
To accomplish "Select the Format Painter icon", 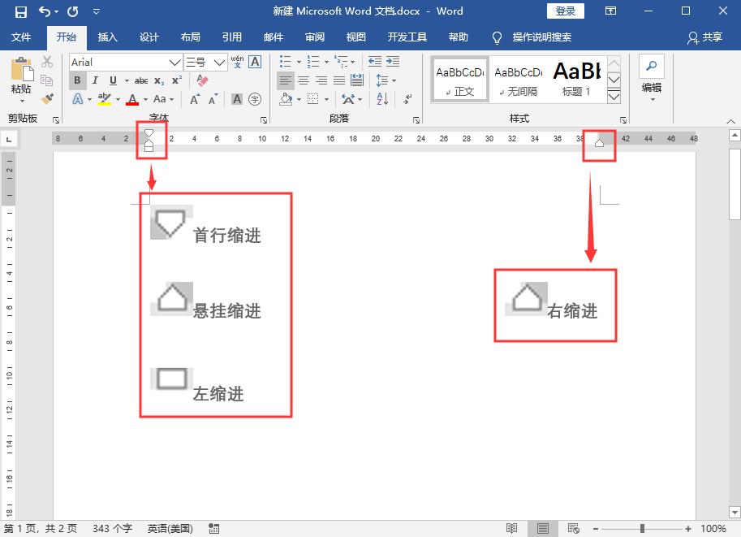I will tap(46, 99).
